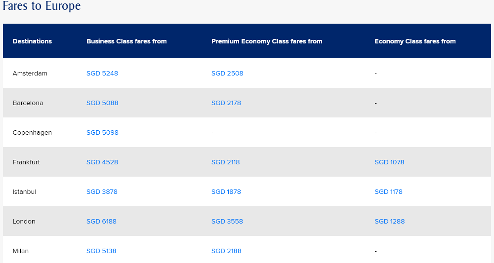Image resolution: width=494 pixels, height=263 pixels.
Task: Select Amsterdam Premium Economy fare SGD 2508
Action: [227, 74]
